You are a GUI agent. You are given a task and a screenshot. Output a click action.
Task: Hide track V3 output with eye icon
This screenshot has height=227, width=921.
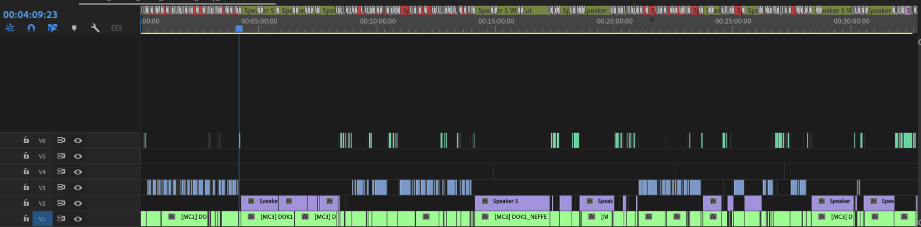(x=78, y=188)
